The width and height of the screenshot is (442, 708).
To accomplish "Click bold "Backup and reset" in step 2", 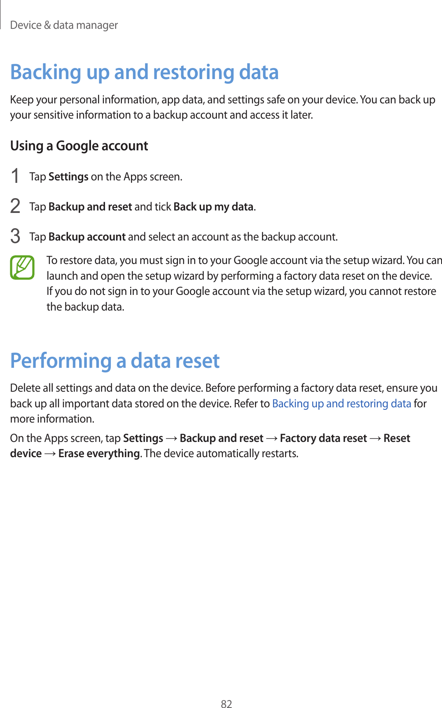I will click(x=90, y=207).
